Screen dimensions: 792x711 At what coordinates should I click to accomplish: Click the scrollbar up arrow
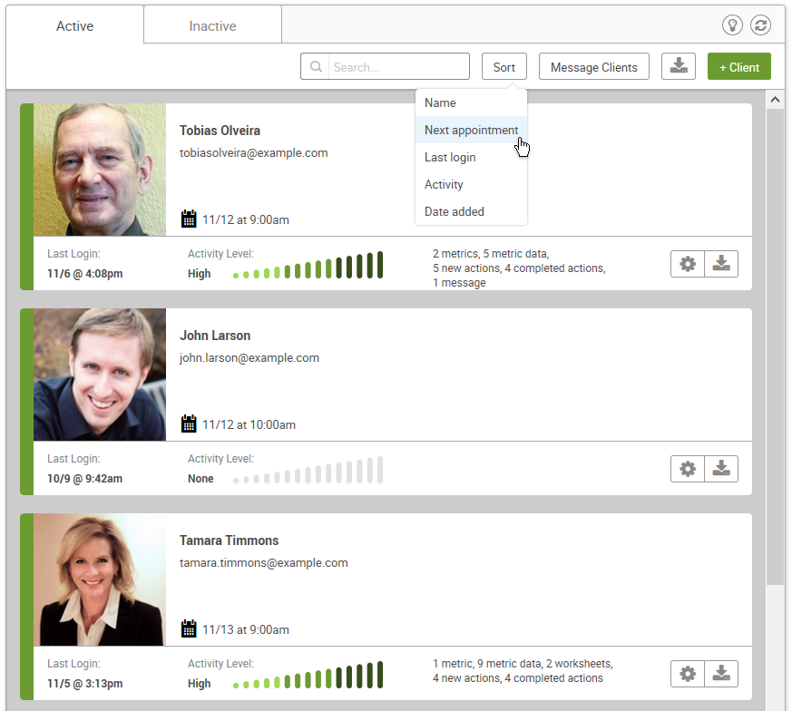[x=775, y=100]
